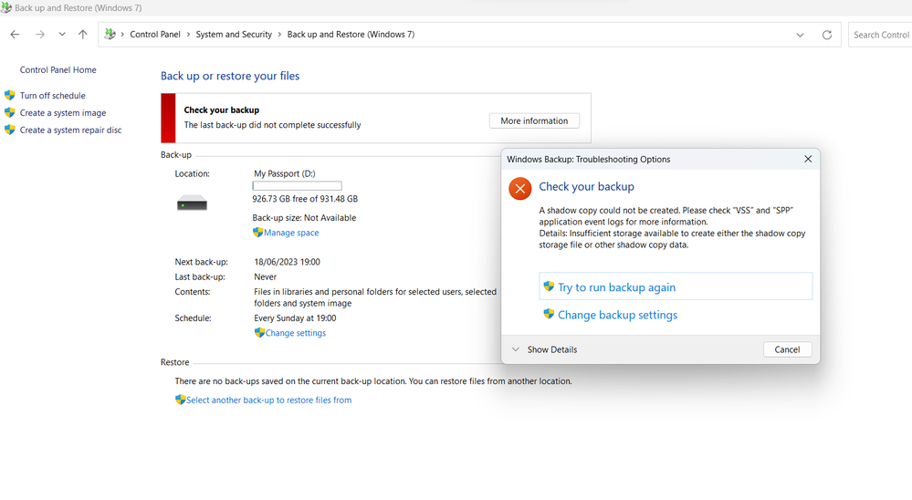The width and height of the screenshot is (912, 500).
Task: Open Change settings under Schedule
Action: point(296,333)
